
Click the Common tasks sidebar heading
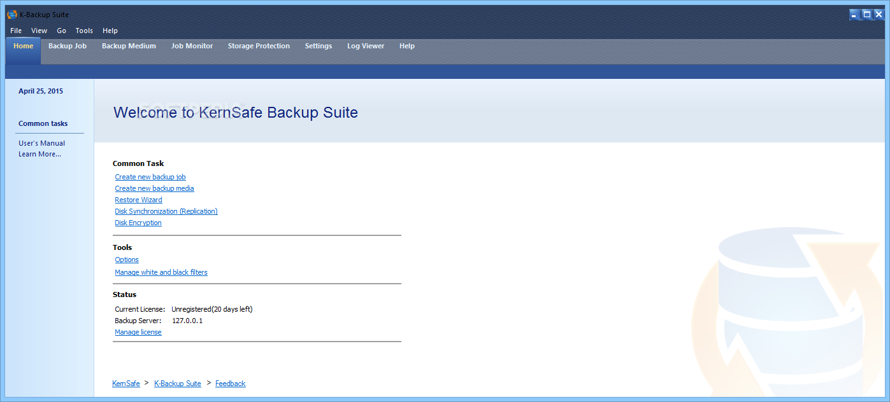[43, 123]
